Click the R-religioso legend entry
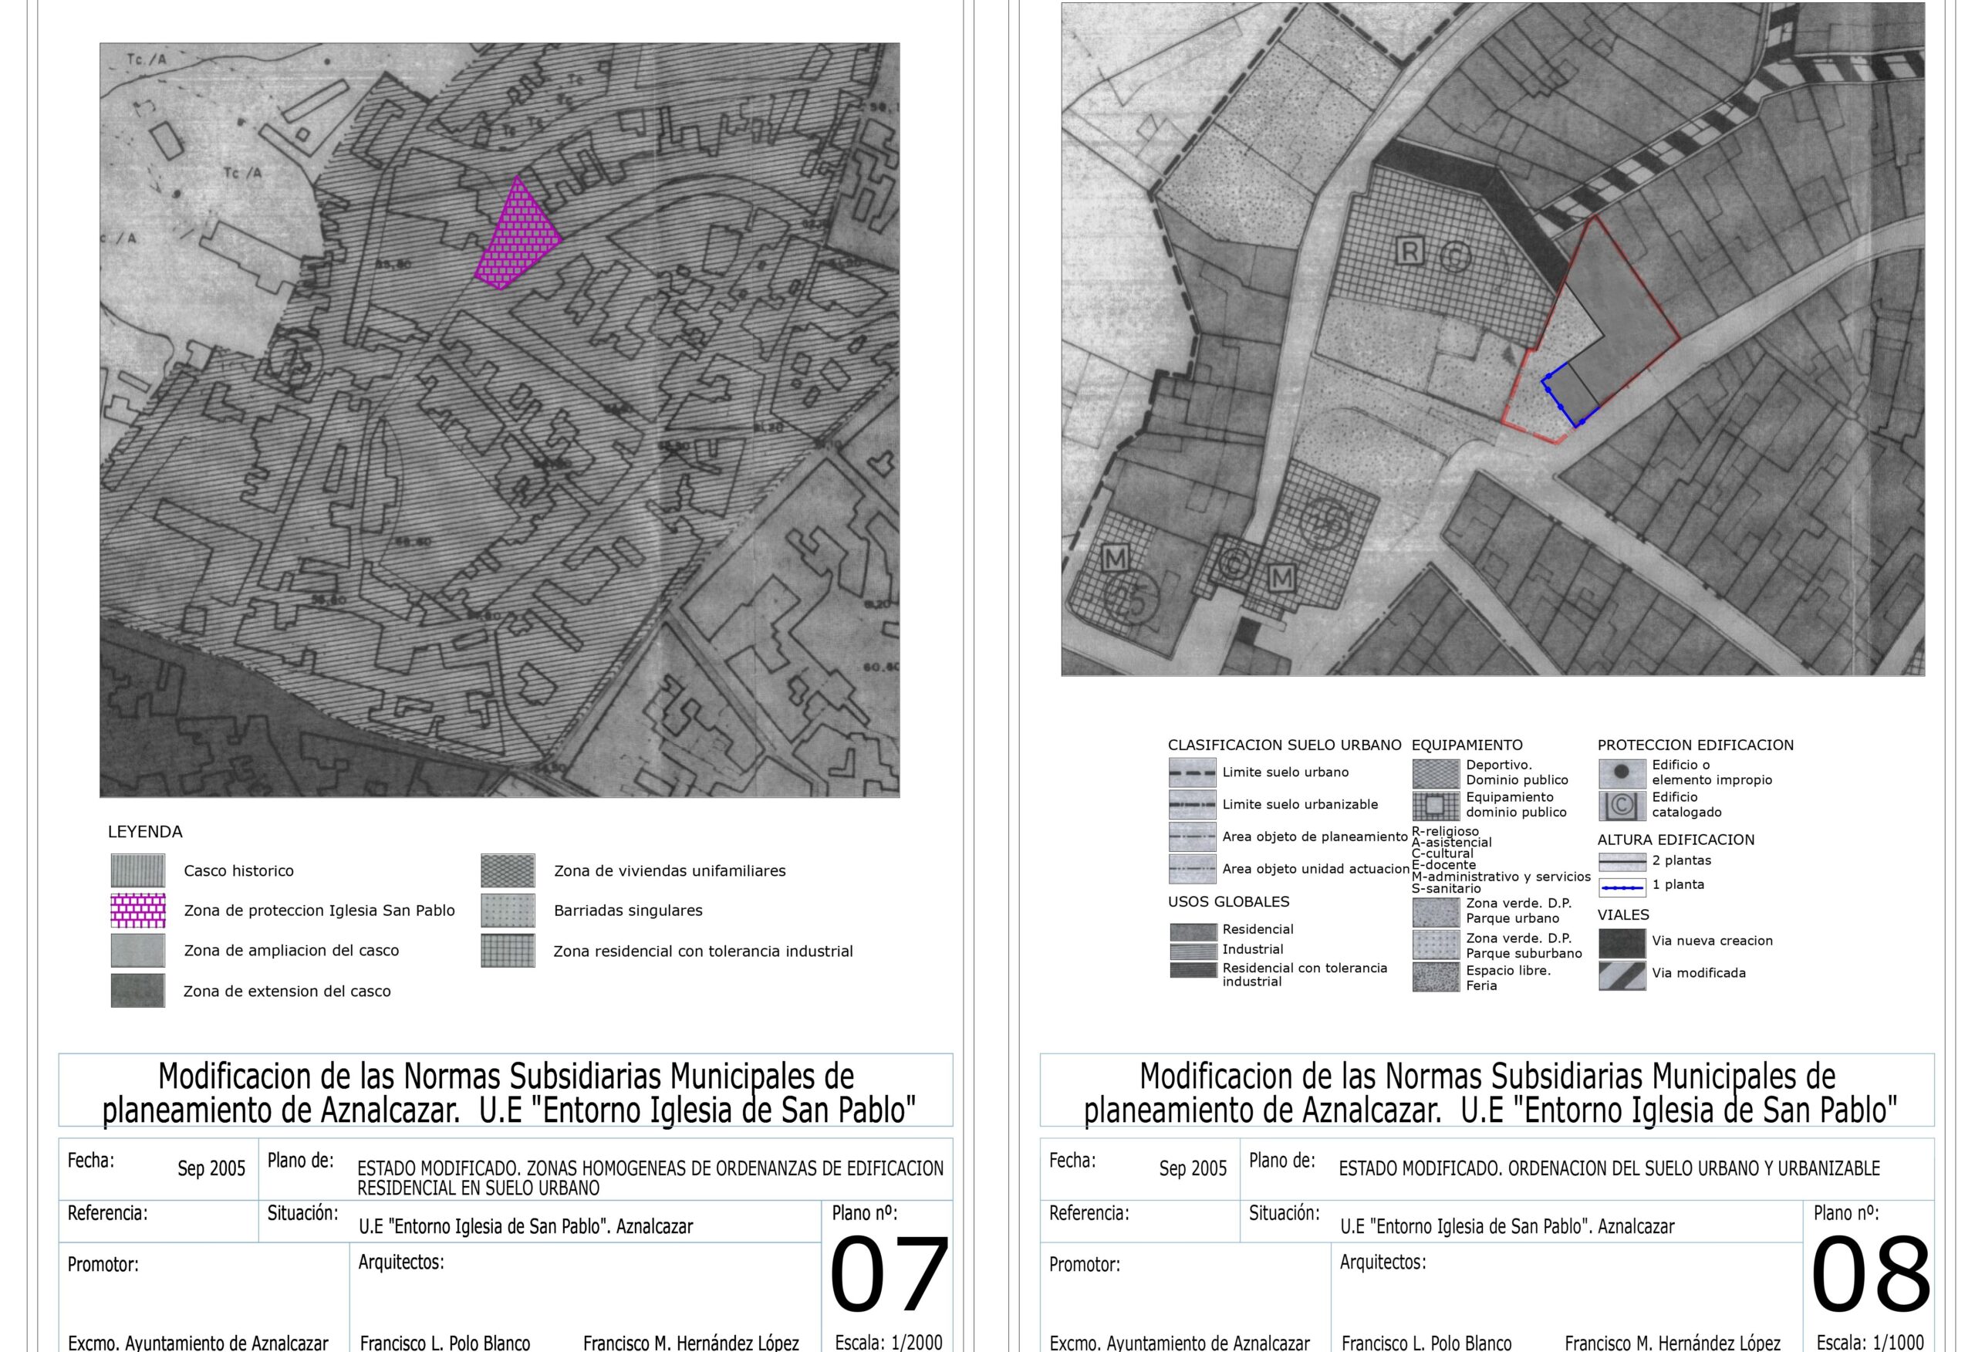Screen dimensions: 1975x1352 (1445, 831)
